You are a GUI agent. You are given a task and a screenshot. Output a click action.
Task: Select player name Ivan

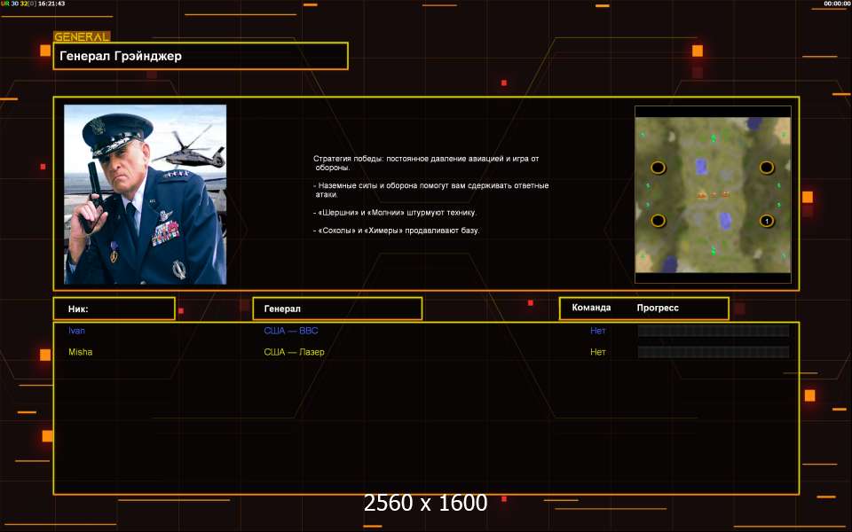click(x=77, y=331)
